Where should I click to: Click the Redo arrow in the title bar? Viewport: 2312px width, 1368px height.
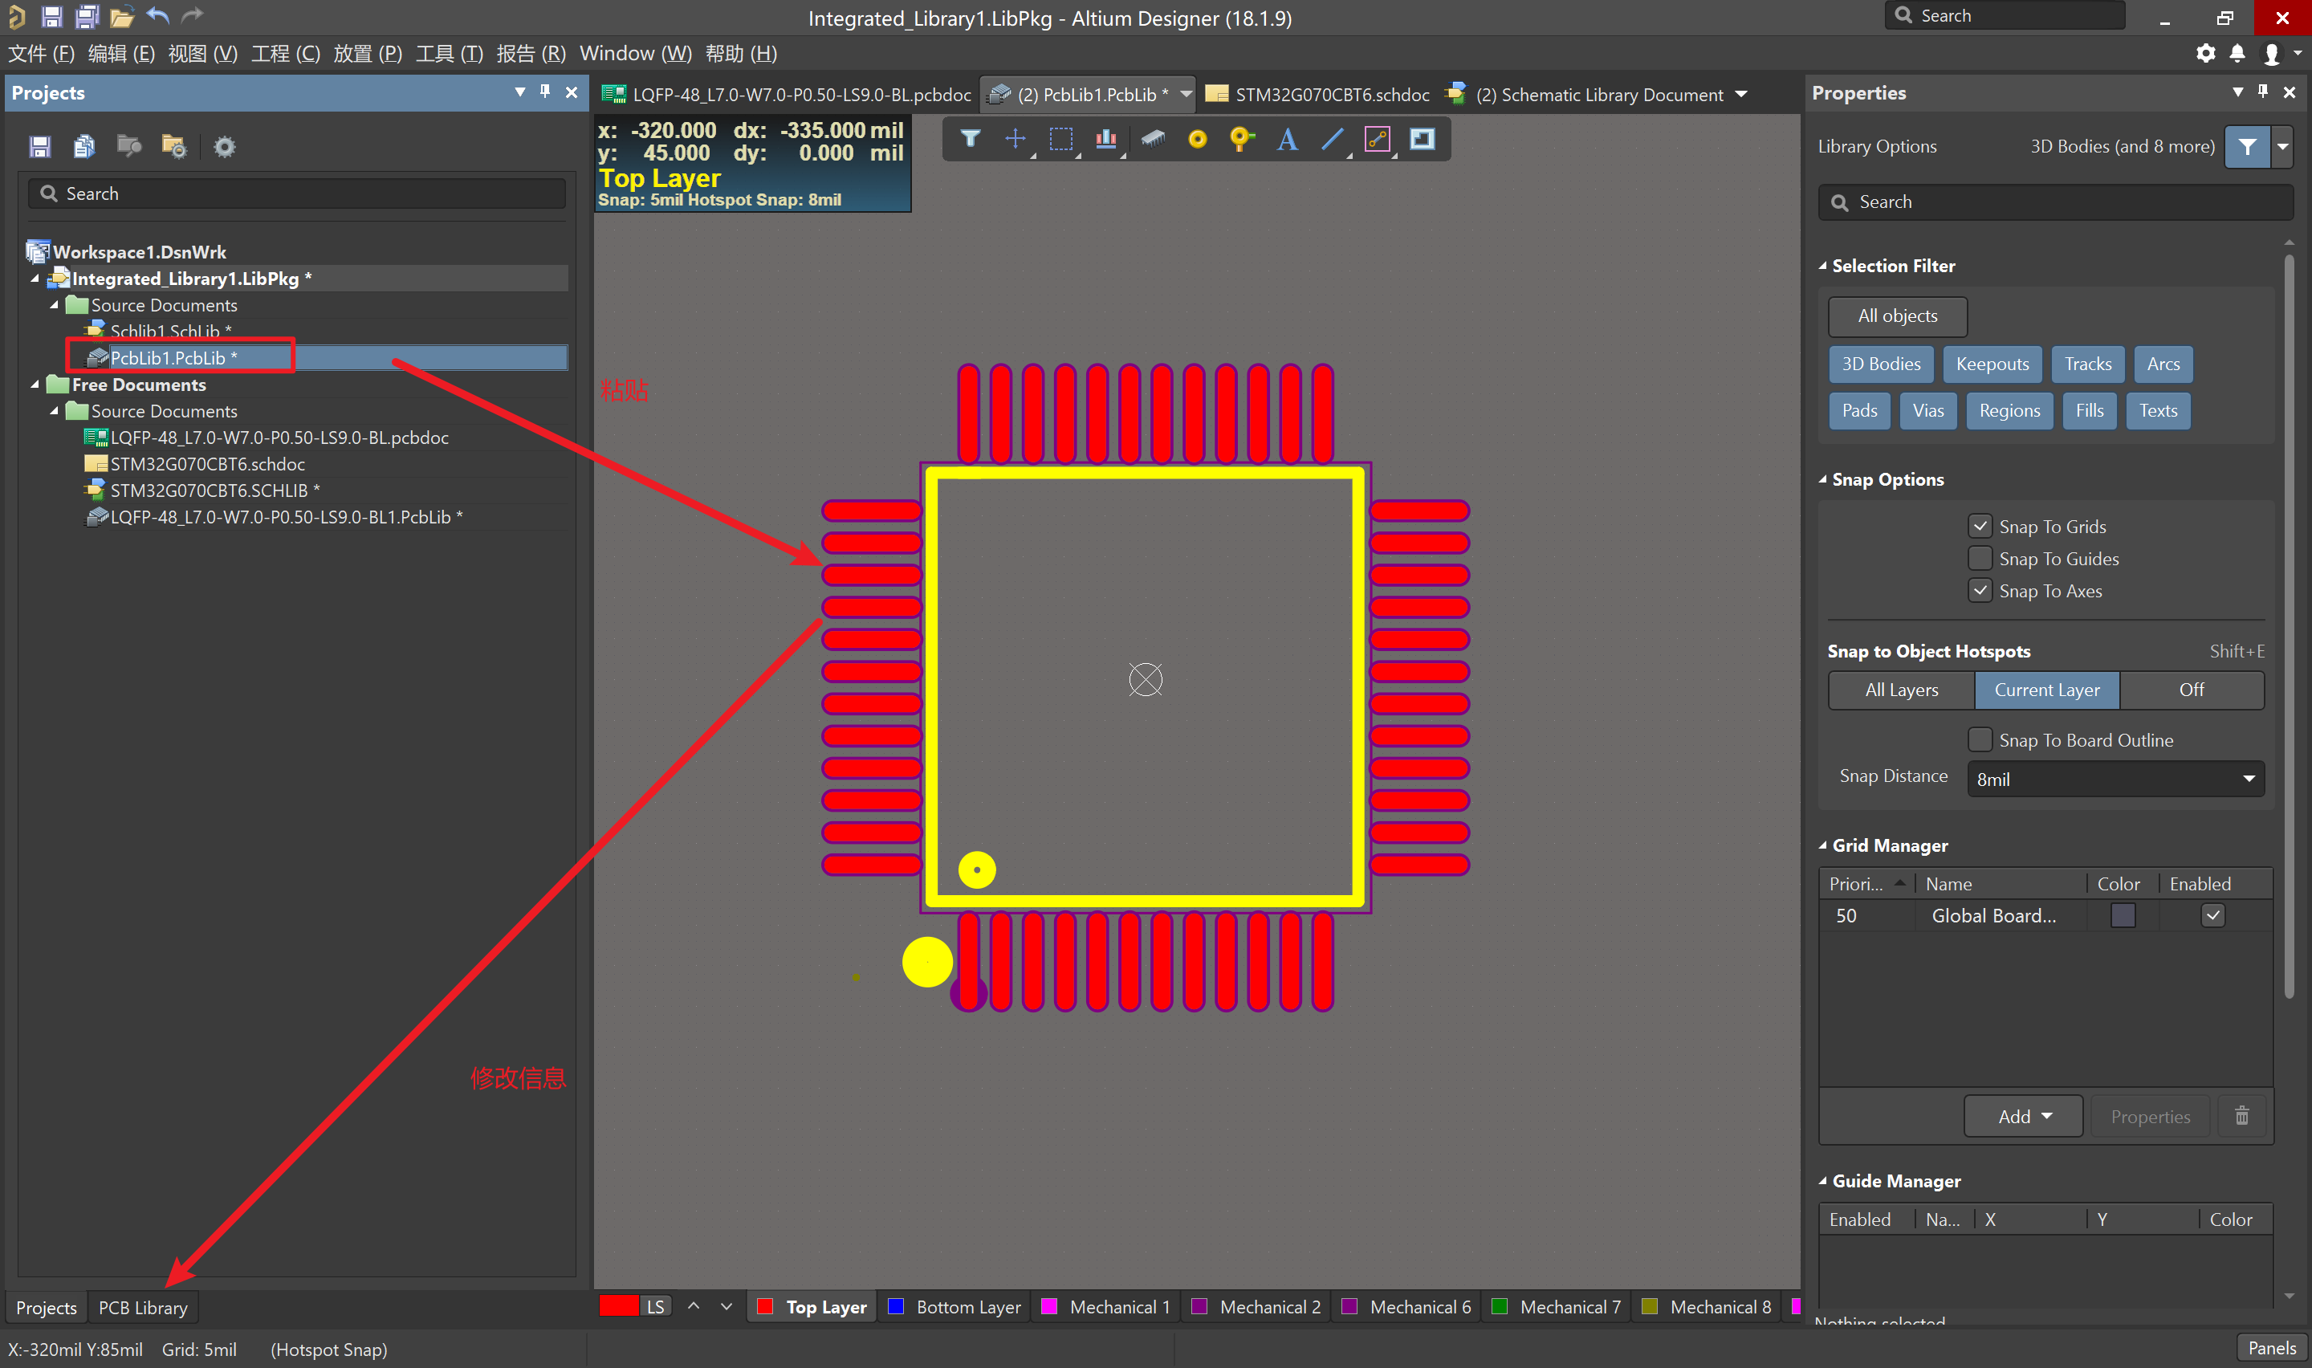click(x=192, y=16)
